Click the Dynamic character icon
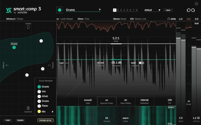This screenshot has height=125, width=201. (28, 108)
